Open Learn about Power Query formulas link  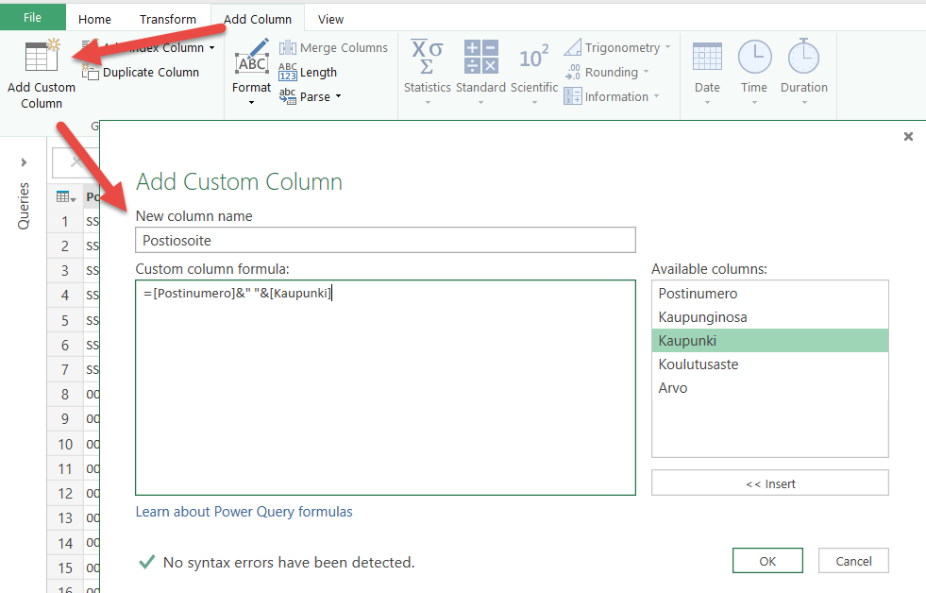coord(244,512)
